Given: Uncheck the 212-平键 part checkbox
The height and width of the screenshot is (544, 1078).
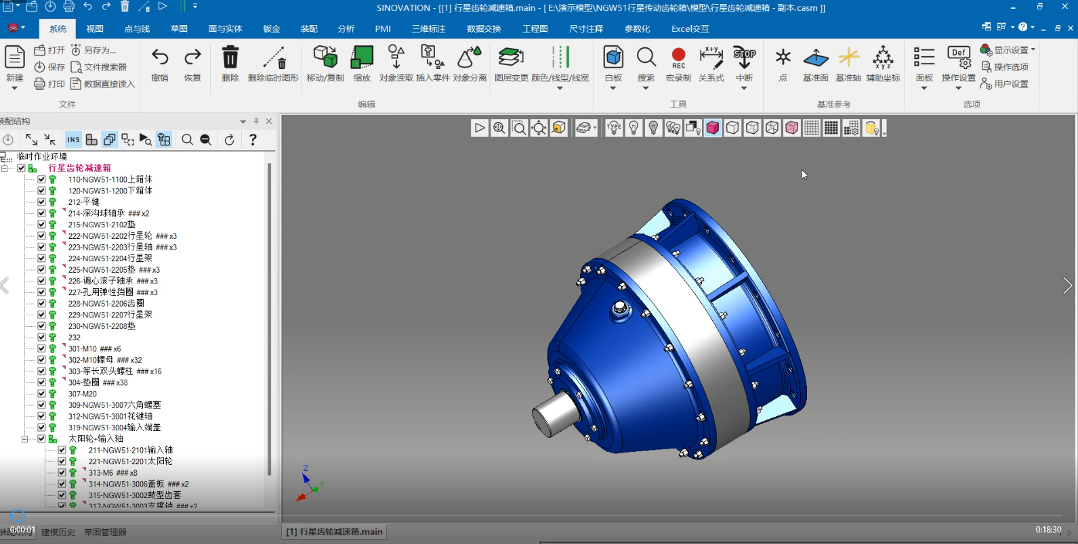Looking at the screenshot, I should (42, 202).
